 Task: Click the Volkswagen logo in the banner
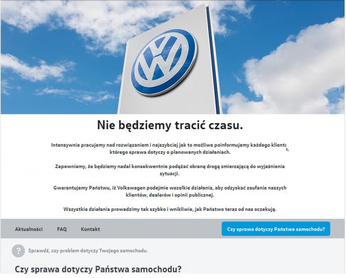tap(164, 63)
